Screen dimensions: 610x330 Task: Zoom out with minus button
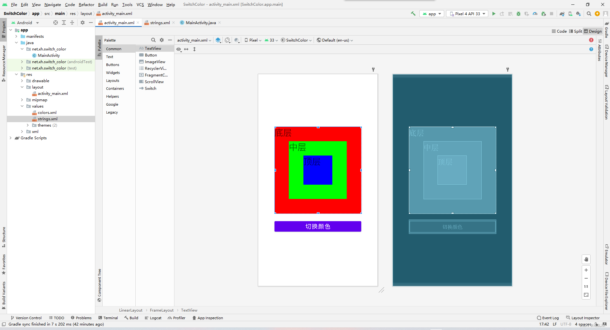click(586, 278)
